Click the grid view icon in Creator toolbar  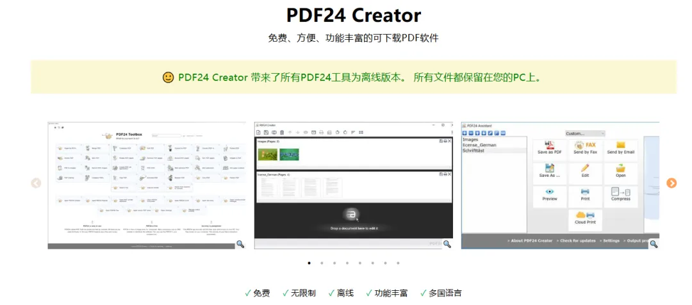[x=361, y=133]
